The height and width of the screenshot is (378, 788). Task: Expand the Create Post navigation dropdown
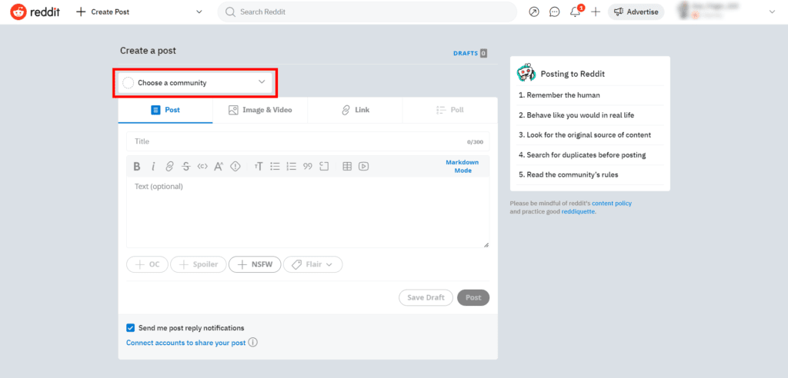click(x=199, y=12)
